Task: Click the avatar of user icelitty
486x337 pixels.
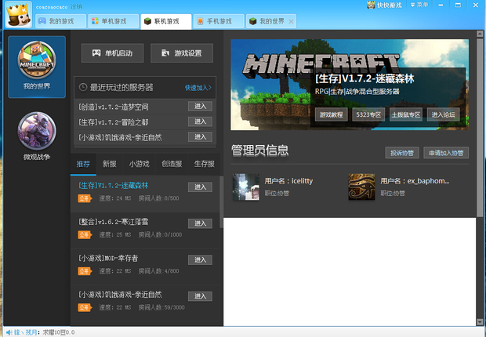Action: click(246, 187)
